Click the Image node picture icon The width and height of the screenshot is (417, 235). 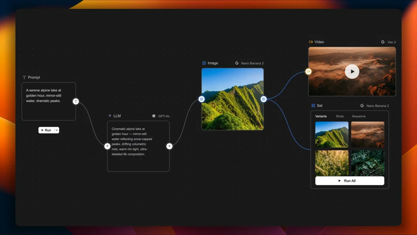(204, 63)
